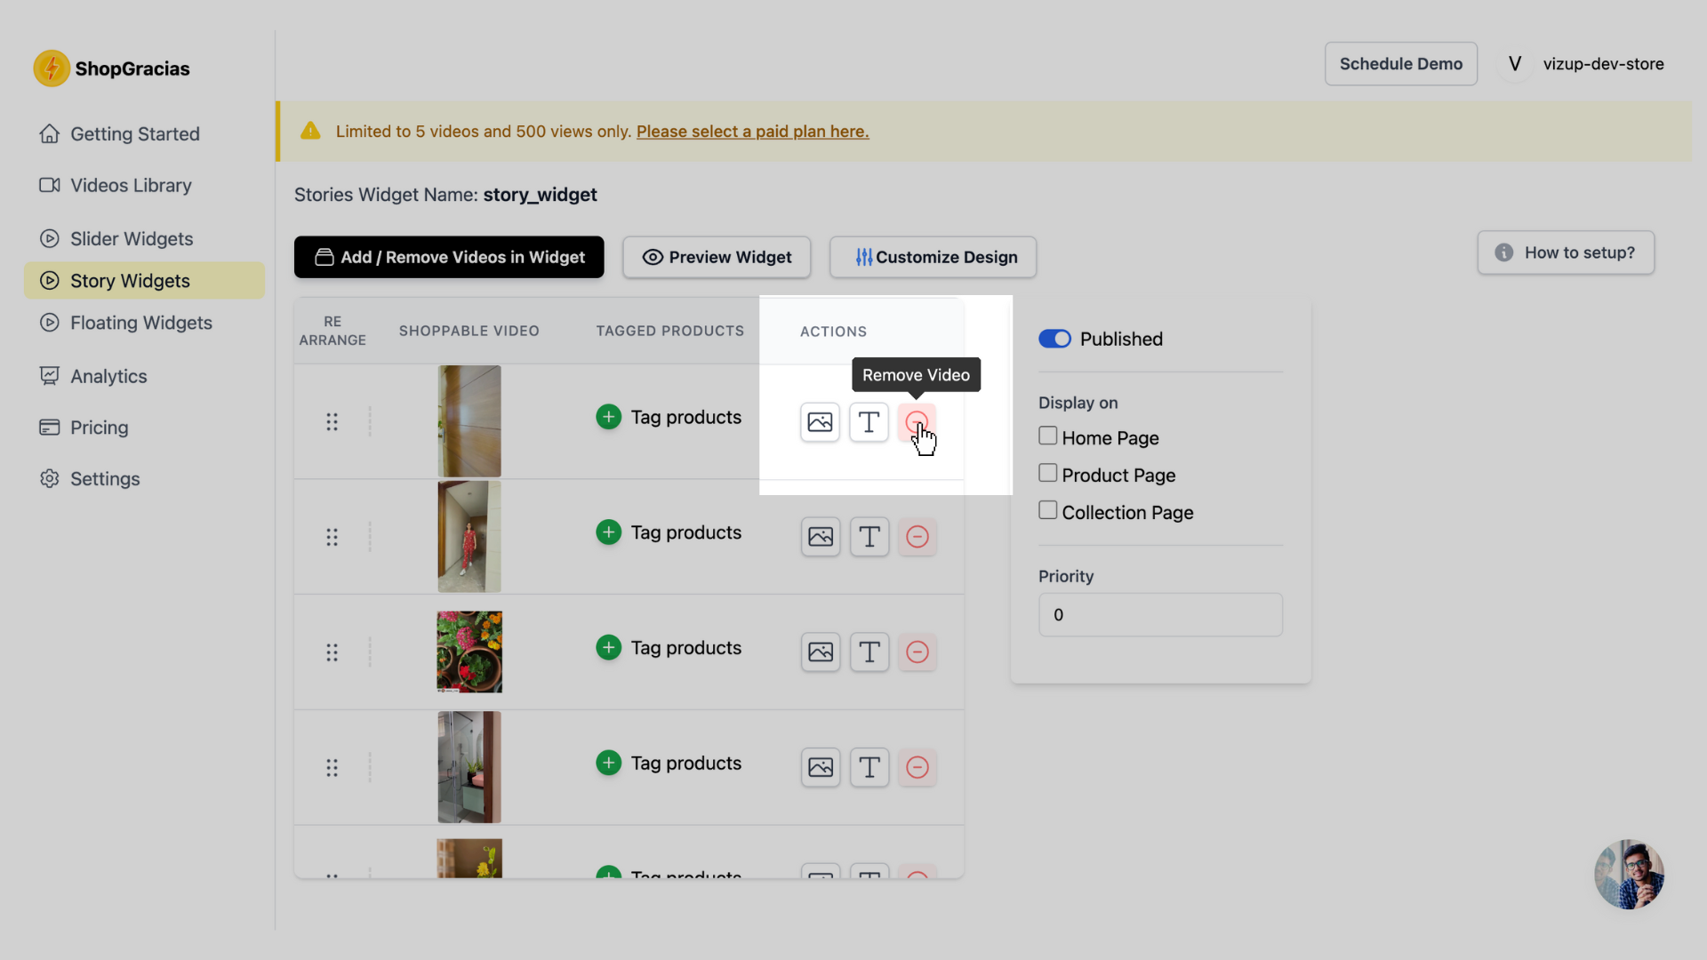Click the minus remove icon on third video
1707x960 pixels.
point(917,652)
